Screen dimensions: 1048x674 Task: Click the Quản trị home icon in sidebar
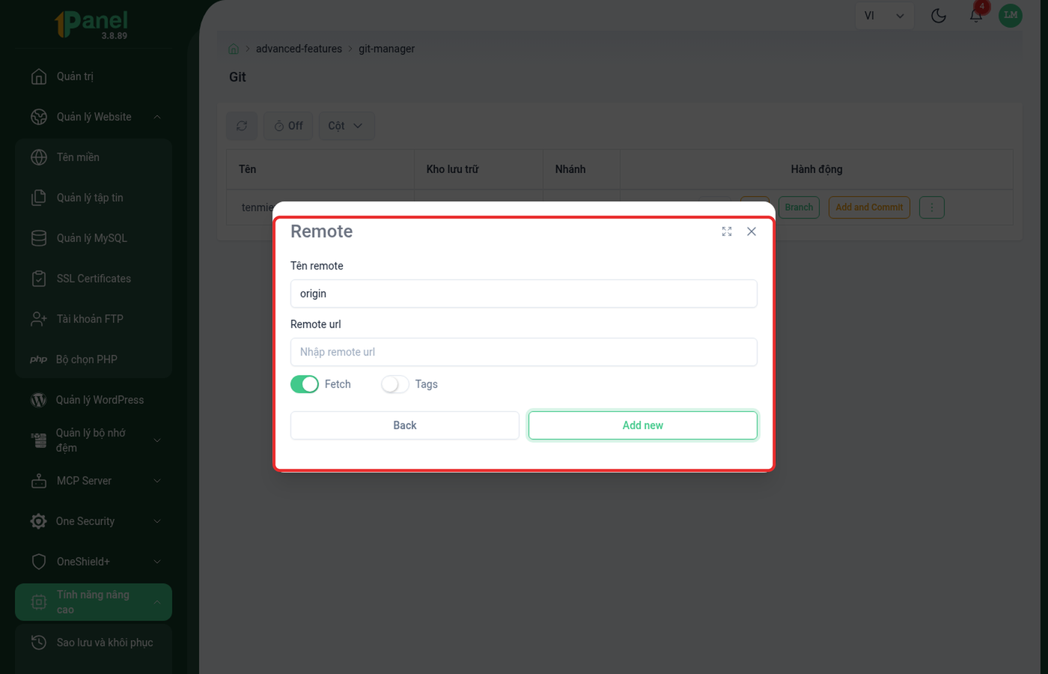click(39, 76)
